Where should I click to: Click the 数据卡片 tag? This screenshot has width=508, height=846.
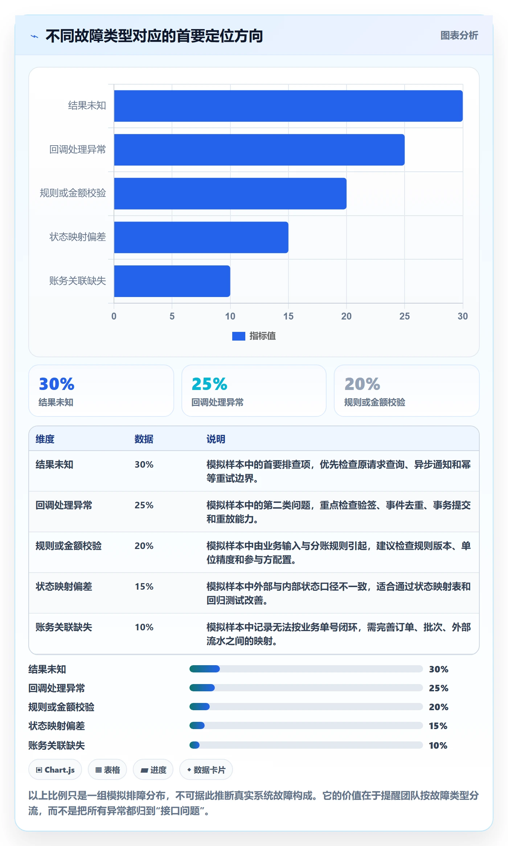pyautogui.click(x=206, y=770)
